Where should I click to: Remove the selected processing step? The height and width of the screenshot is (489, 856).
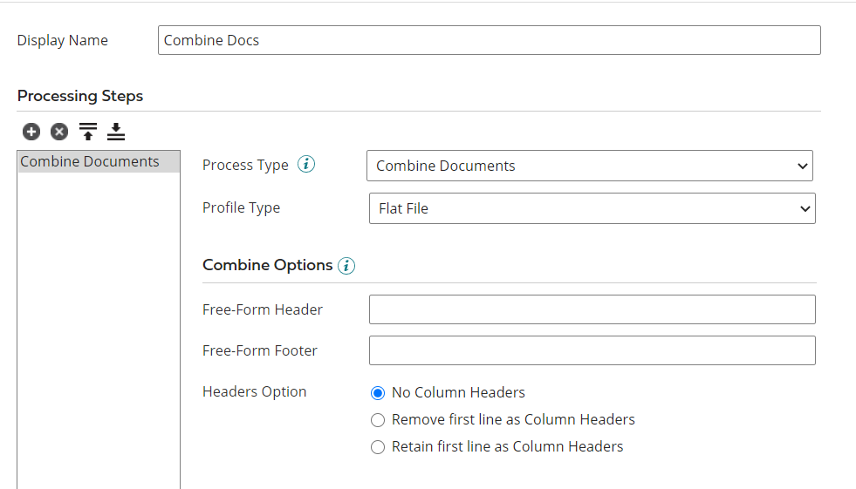[x=58, y=132]
